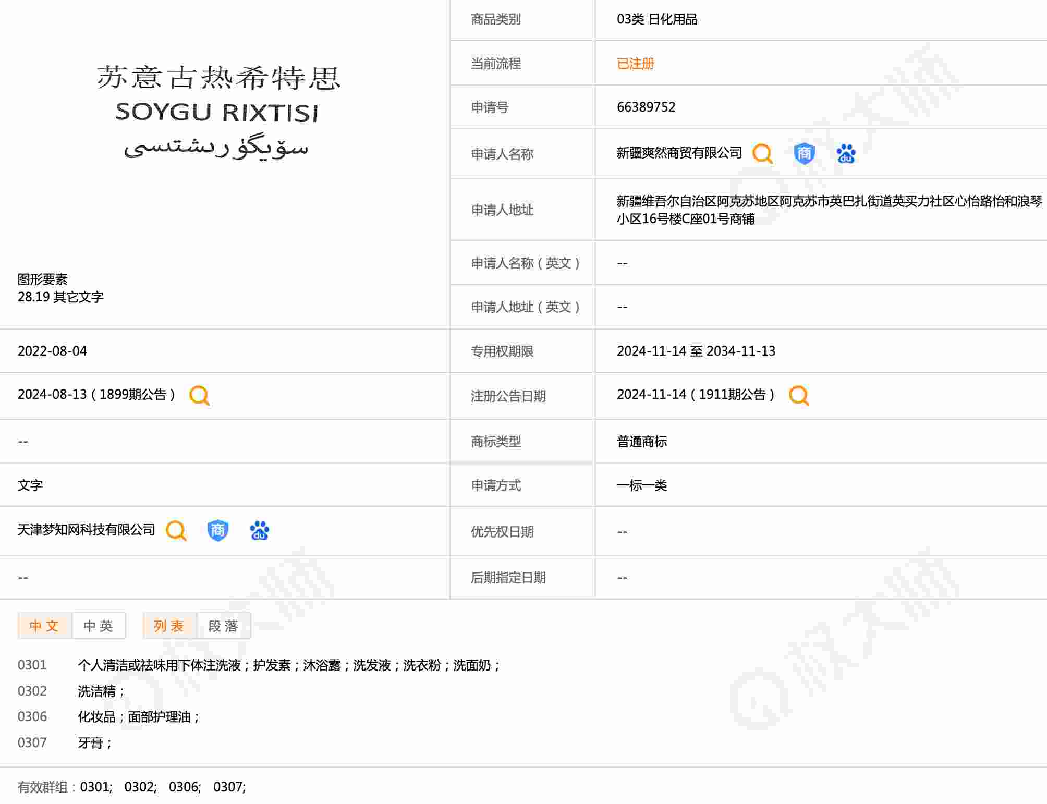Click Baidu paw icon beside agency name
Image resolution: width=1047 pixels, height=804 pixels.
pyautogui.click(x=259, y=531)
